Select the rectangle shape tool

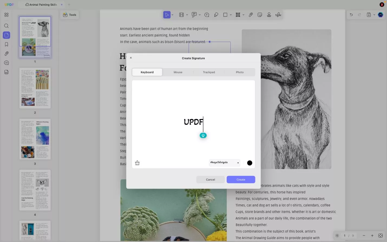click(225, 15)
